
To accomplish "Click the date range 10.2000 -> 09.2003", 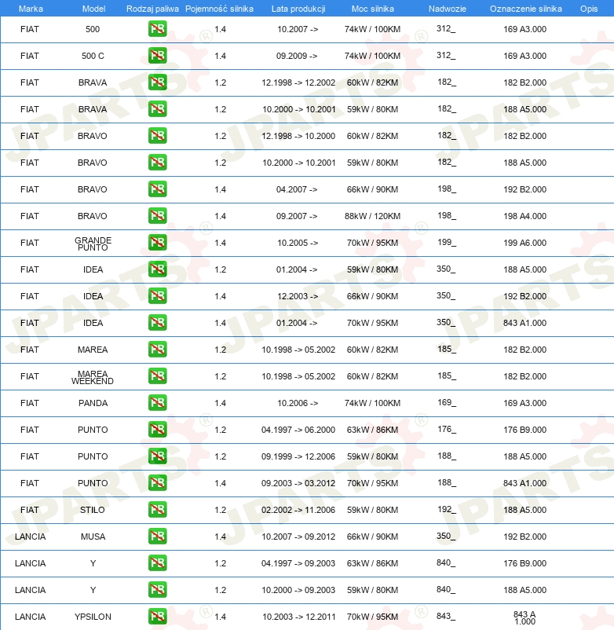I will [x=299, y=590].
